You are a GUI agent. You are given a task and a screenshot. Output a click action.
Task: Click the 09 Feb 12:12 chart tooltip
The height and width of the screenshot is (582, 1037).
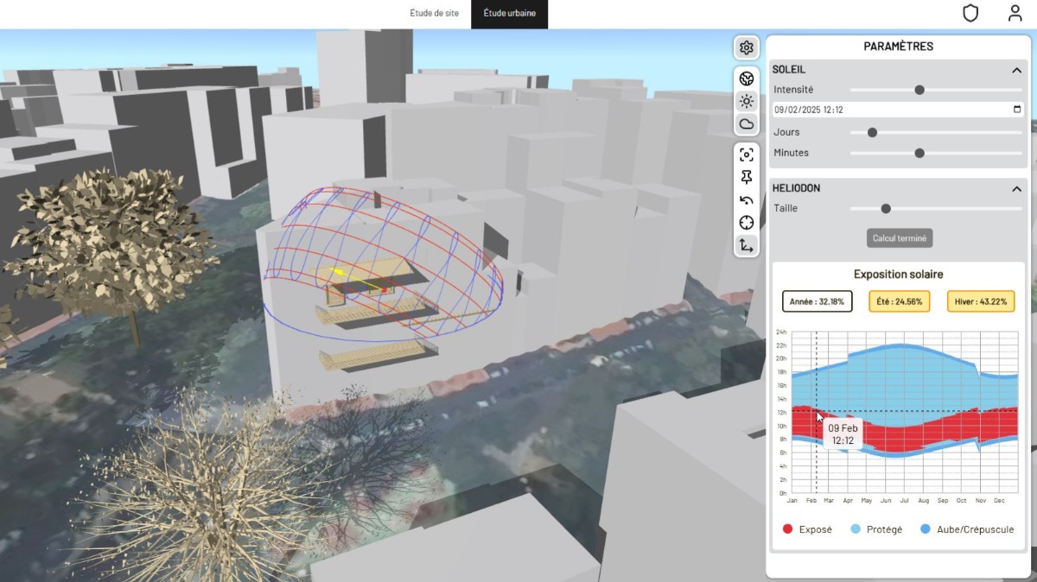pyautogui.click(x=843, y=434)
